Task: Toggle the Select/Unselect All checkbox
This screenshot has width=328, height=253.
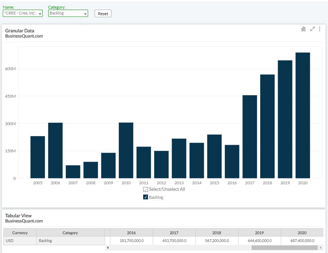Action: tap(145, 189)
